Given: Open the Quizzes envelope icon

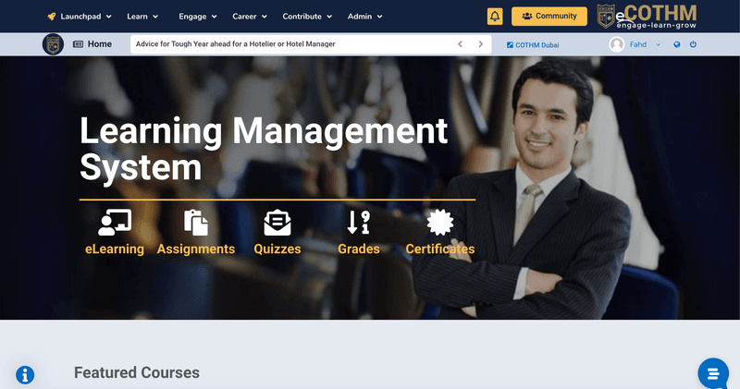Looking at the screenshot, I should (x=277, y=222).
